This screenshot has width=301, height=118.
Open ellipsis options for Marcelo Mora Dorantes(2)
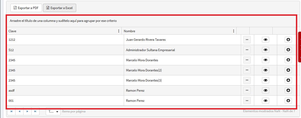[247, 70]
